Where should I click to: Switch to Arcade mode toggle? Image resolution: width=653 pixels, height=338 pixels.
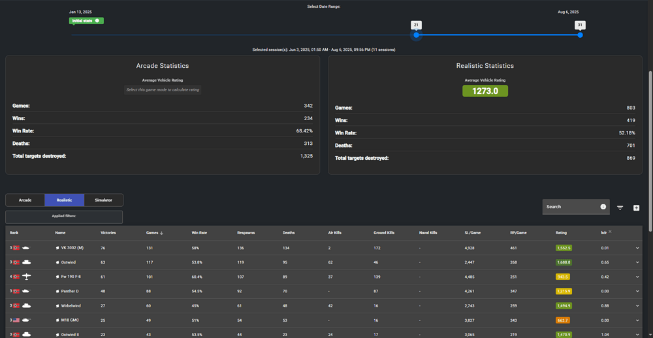click(x=25, y=200)
